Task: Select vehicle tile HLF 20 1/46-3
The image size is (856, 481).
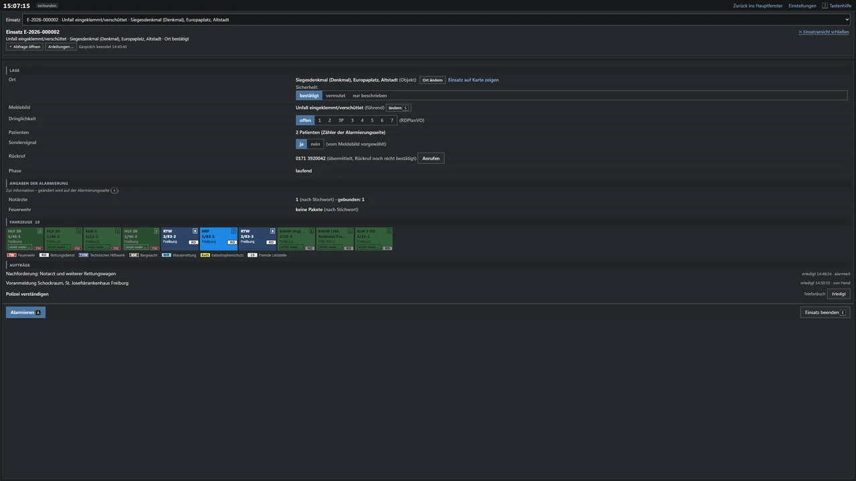Action: (x=141, y=239)
